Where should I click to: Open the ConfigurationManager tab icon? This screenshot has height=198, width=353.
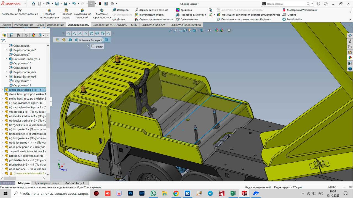coord(19,35)
